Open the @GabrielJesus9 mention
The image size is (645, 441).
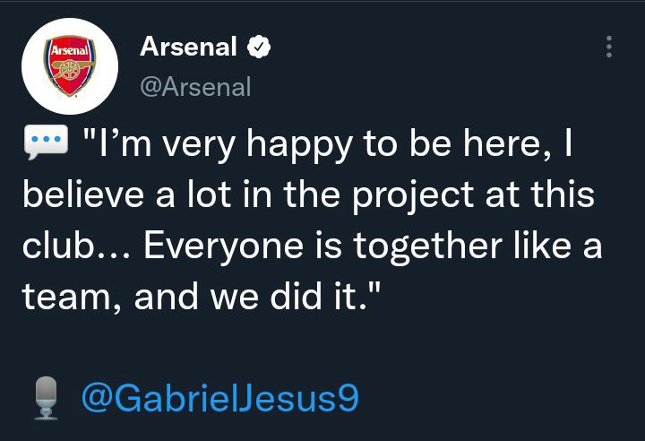point(220,398)
